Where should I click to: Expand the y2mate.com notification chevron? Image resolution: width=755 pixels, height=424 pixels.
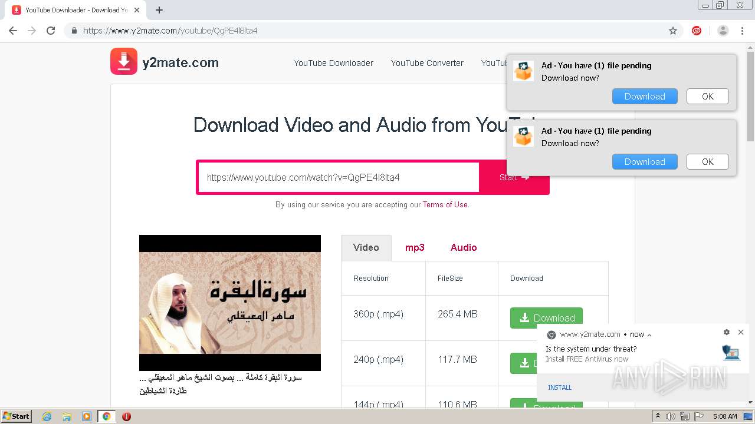pyautogui.click(x=649, y=335)
